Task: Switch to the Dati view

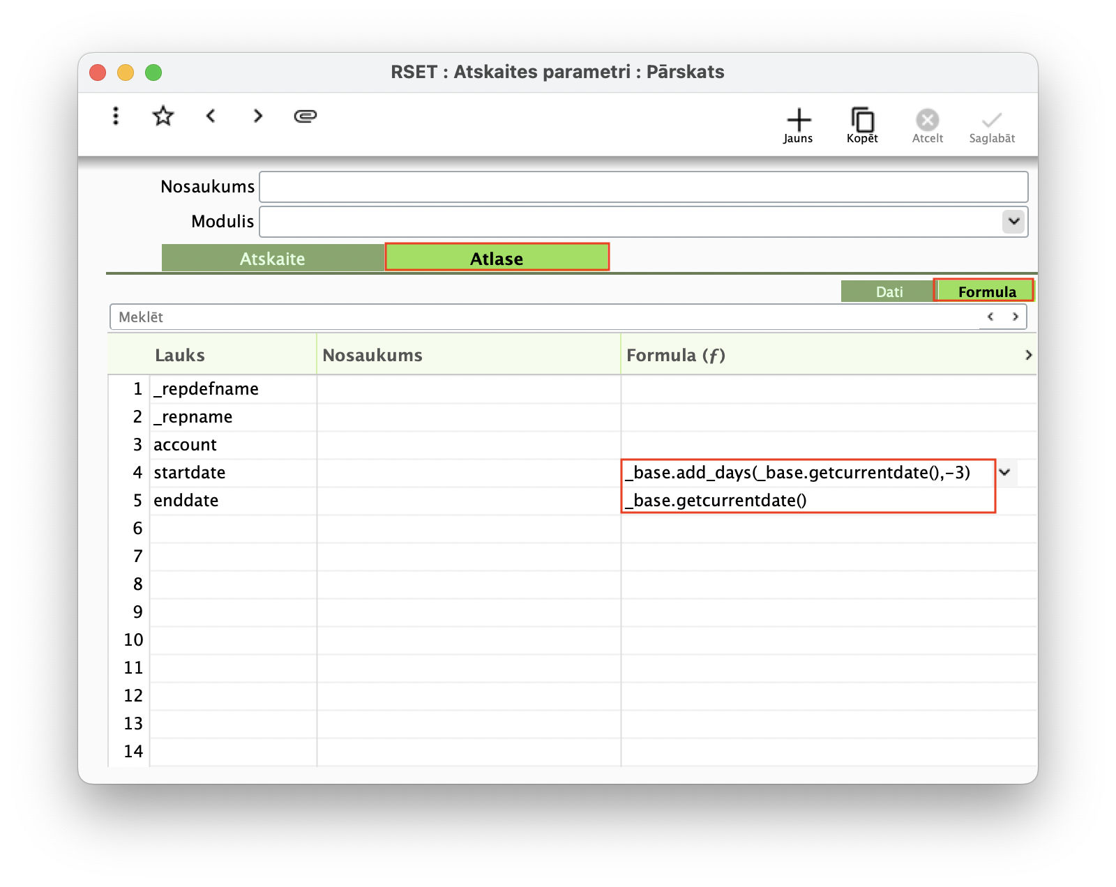Action: [x=889, y=291]
